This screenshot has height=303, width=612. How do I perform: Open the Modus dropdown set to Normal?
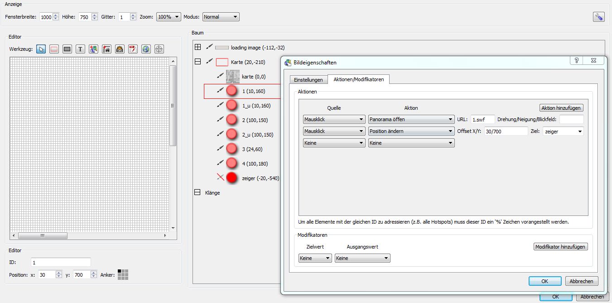pos(221,17)
